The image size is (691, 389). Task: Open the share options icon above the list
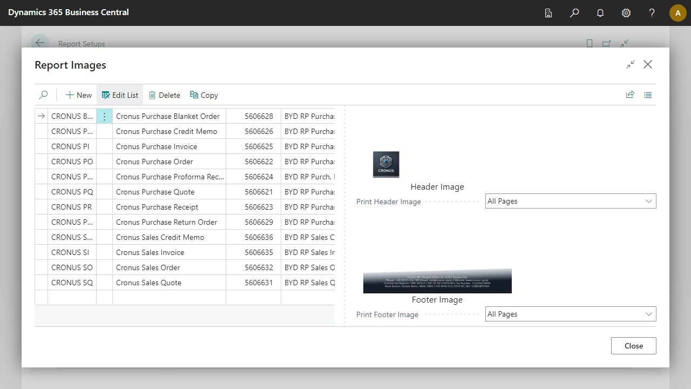(x=630, y=95)
